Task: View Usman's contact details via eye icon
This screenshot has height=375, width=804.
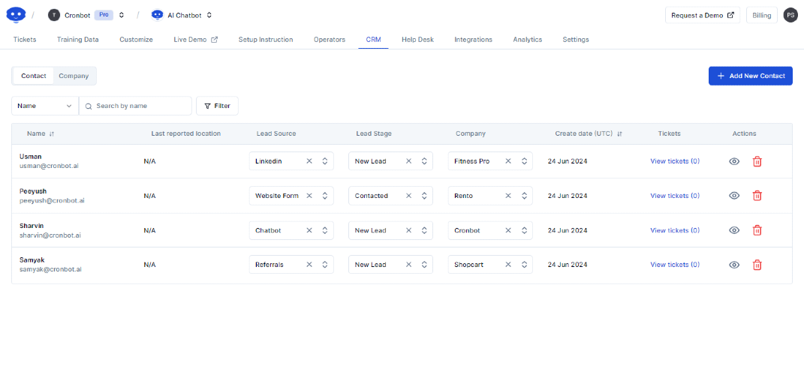Action: pyautogui.click(x=734, y=161)
